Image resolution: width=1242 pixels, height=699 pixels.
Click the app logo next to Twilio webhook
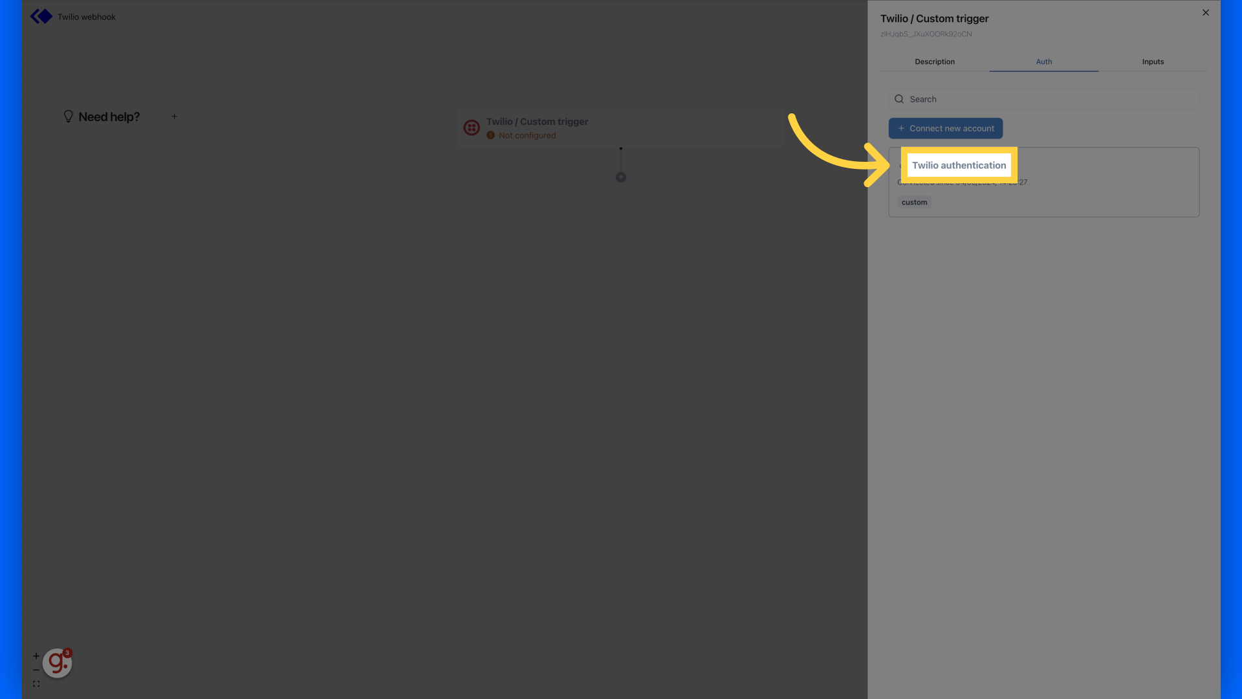(41, 17)
